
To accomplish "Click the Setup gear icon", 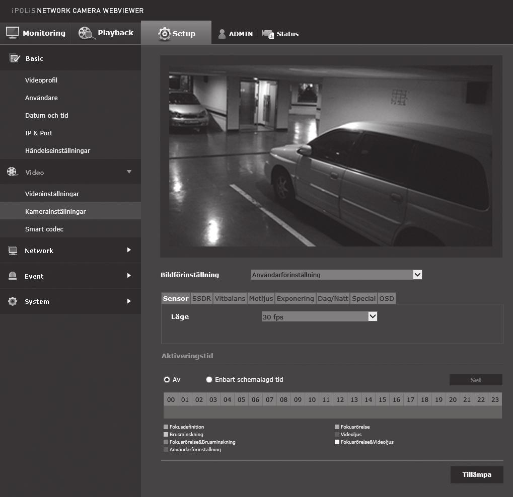I will coord(164,34).
